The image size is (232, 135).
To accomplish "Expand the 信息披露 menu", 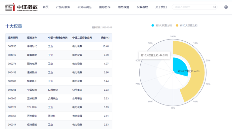I will click(x=124, y=7).
